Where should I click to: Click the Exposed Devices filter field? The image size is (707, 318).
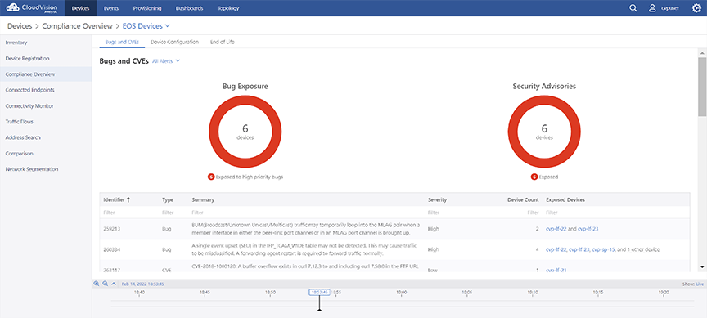coord(616,213)
